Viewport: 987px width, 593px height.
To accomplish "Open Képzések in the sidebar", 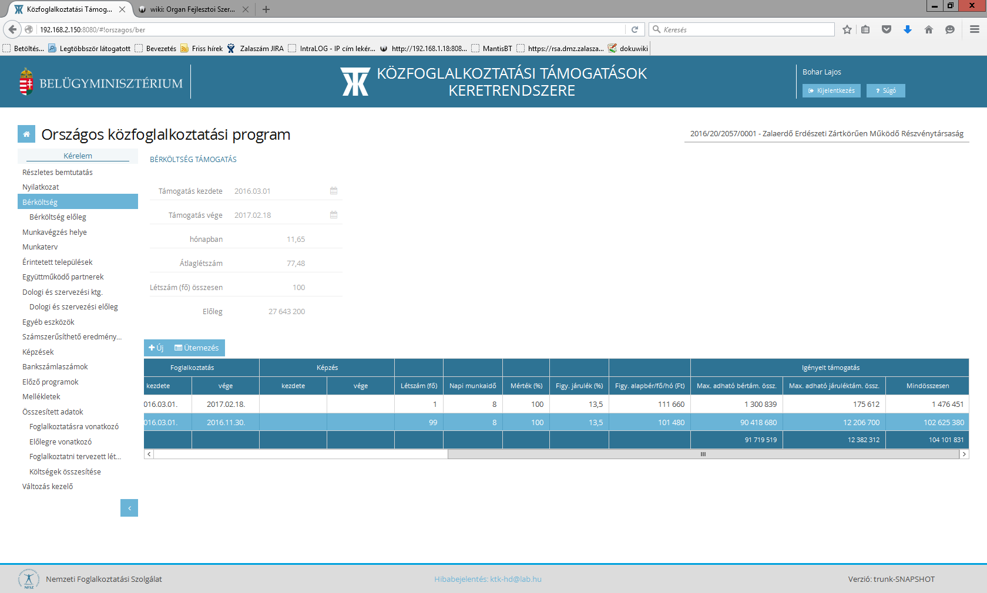I will tap(38, 352).
